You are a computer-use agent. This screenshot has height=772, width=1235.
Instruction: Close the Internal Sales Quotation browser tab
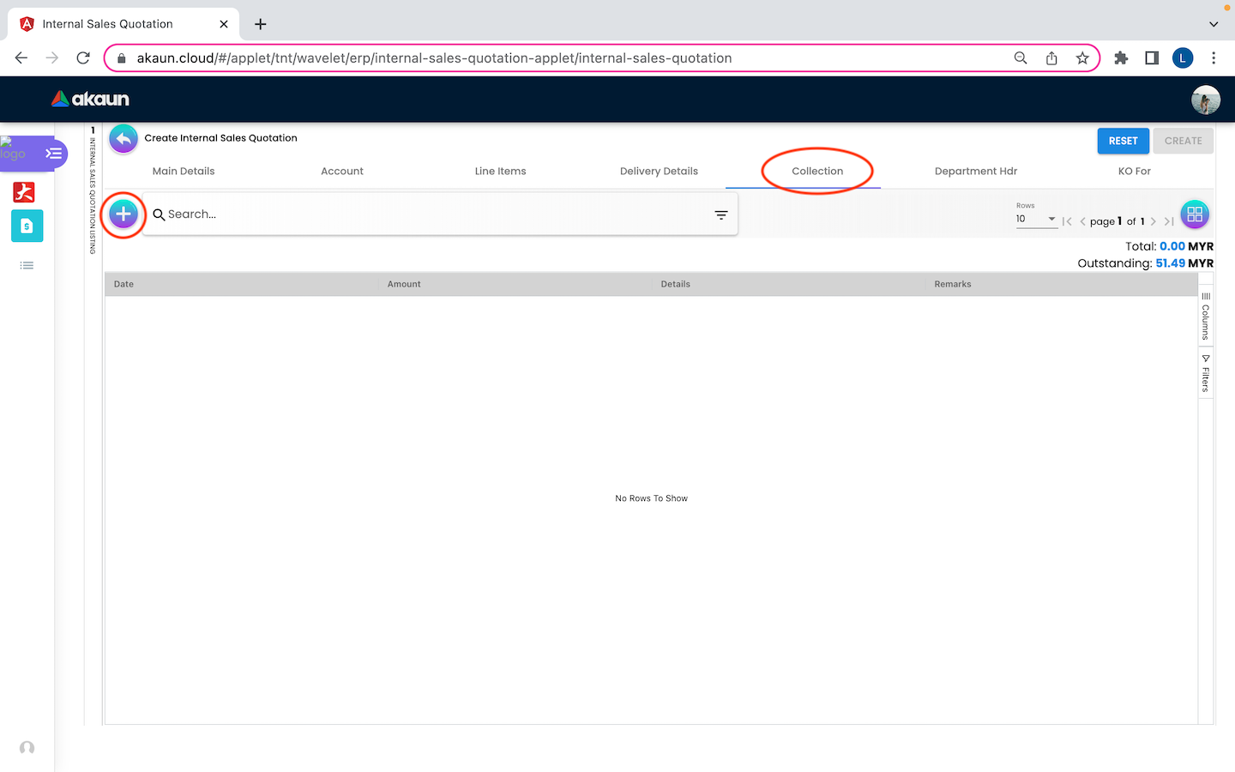click(x=224, y=24)
